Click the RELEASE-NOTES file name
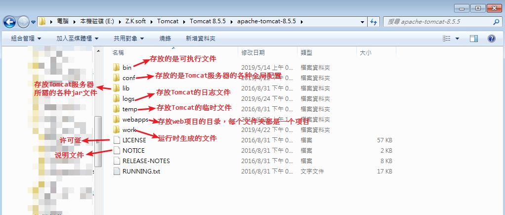 tap(146, 161)
